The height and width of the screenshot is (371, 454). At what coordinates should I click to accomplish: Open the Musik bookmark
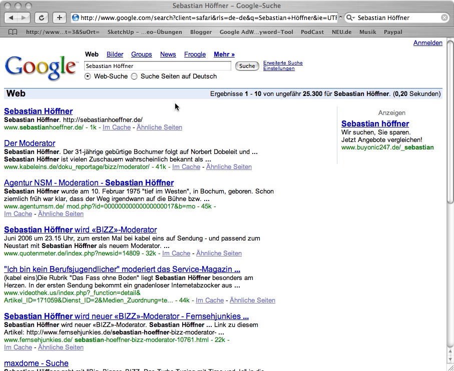click(x=368, y=32)
